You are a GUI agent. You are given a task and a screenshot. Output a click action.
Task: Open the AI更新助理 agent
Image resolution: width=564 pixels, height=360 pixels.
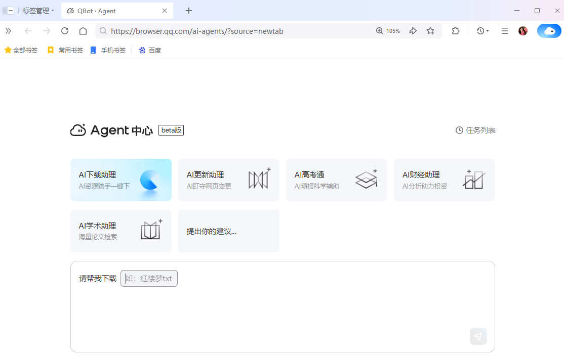coord(228,179)
